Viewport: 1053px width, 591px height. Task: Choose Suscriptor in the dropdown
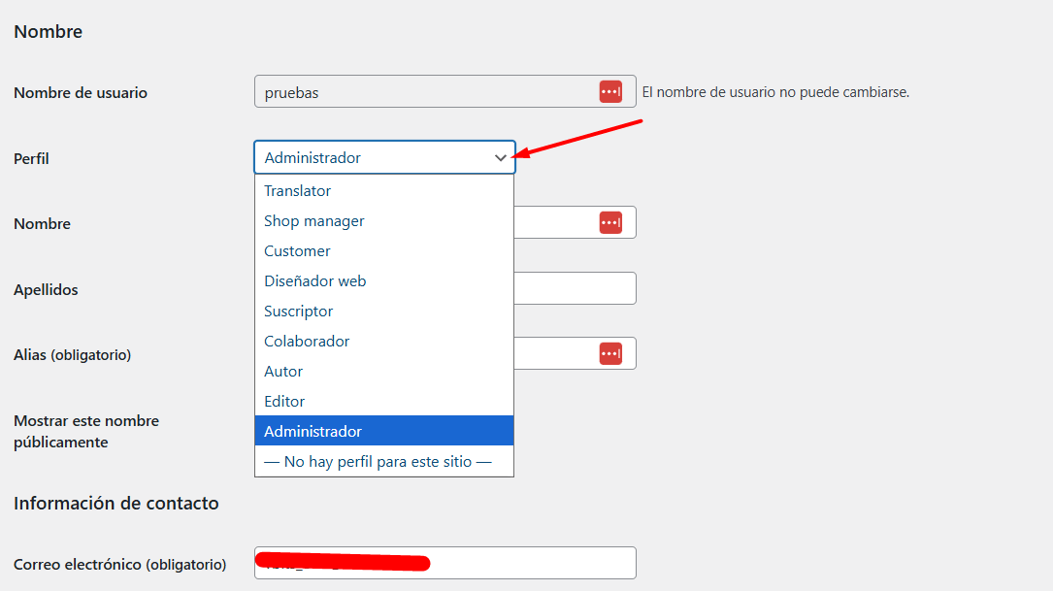coord(299,312)
